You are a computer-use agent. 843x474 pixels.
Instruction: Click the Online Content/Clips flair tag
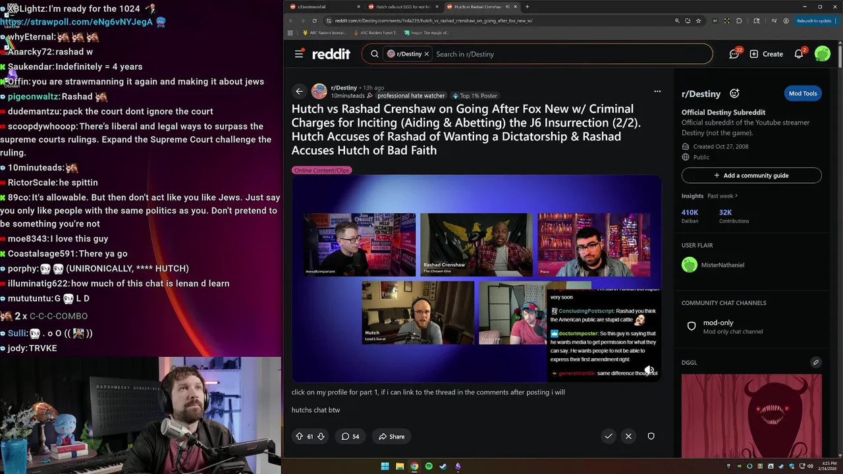coord(321,171)
